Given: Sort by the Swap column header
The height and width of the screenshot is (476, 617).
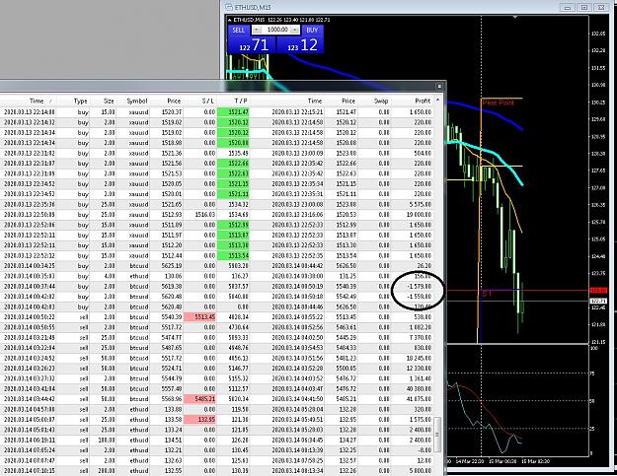Looking at the screenshot, I should [381, 101].
